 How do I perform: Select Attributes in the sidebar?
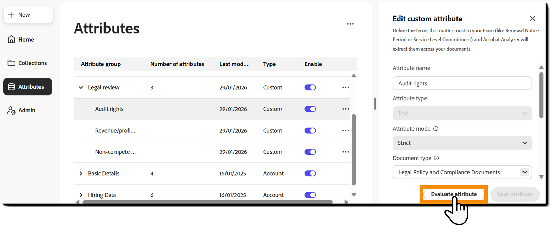tap(28, 87)
